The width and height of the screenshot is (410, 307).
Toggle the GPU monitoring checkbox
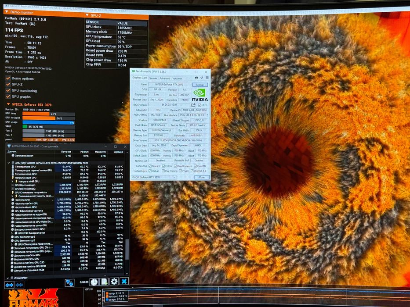pyautogui.click(x=8, y=90)
